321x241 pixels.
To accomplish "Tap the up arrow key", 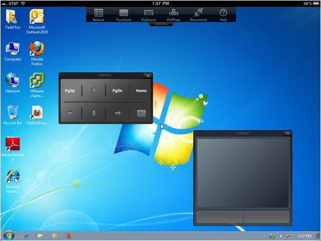I will coord(94,91).
